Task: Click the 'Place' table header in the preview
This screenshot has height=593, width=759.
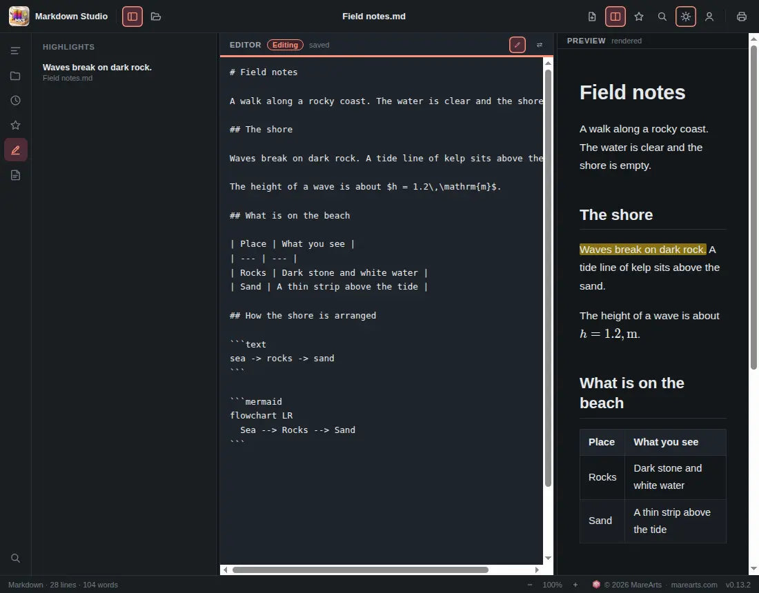Action: click(602, 442)
